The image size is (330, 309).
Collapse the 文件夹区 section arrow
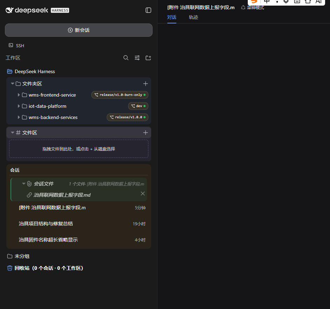tap(12, 84)
